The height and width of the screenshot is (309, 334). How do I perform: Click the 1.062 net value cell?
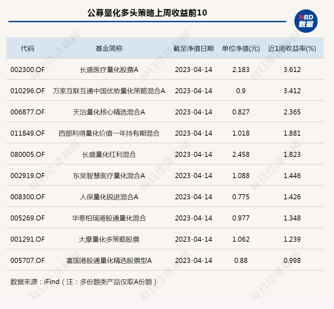pos(241,239)
